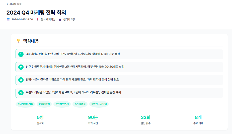Screen dimensions: 232x134
Task: Click the 90분 회의 시간 statistic
Action: 93,120
